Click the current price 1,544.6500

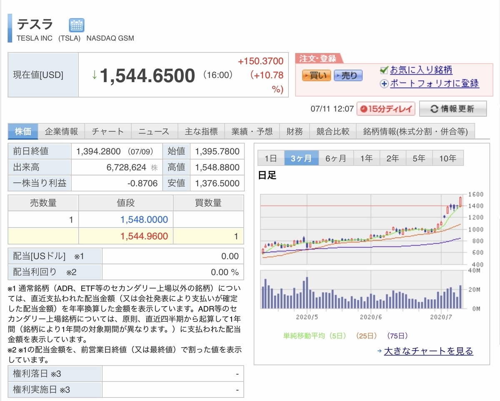pos(147,75)
